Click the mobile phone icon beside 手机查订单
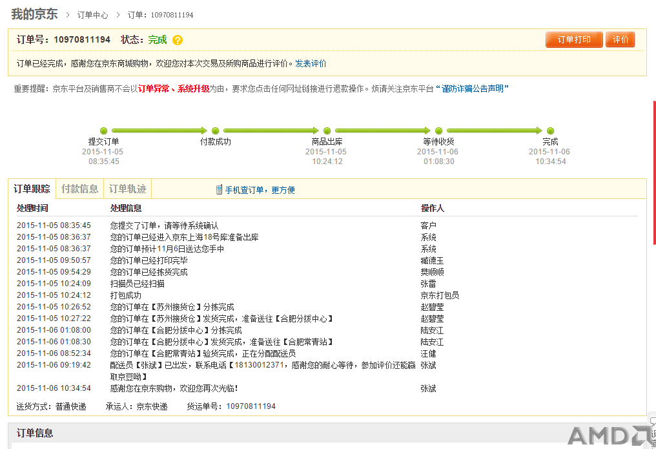 [x=219, y=190]
